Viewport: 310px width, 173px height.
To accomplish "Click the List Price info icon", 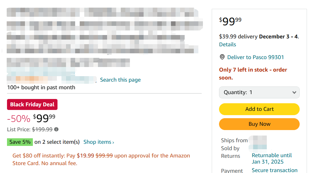I will [x=56, y=129].
